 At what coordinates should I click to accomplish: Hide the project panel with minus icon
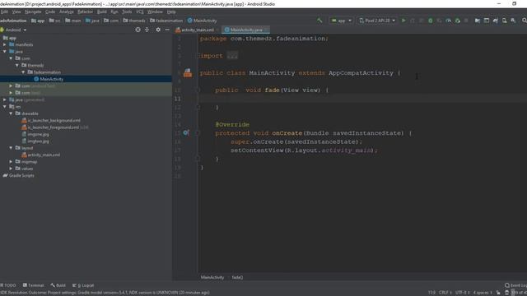[167, 30]
